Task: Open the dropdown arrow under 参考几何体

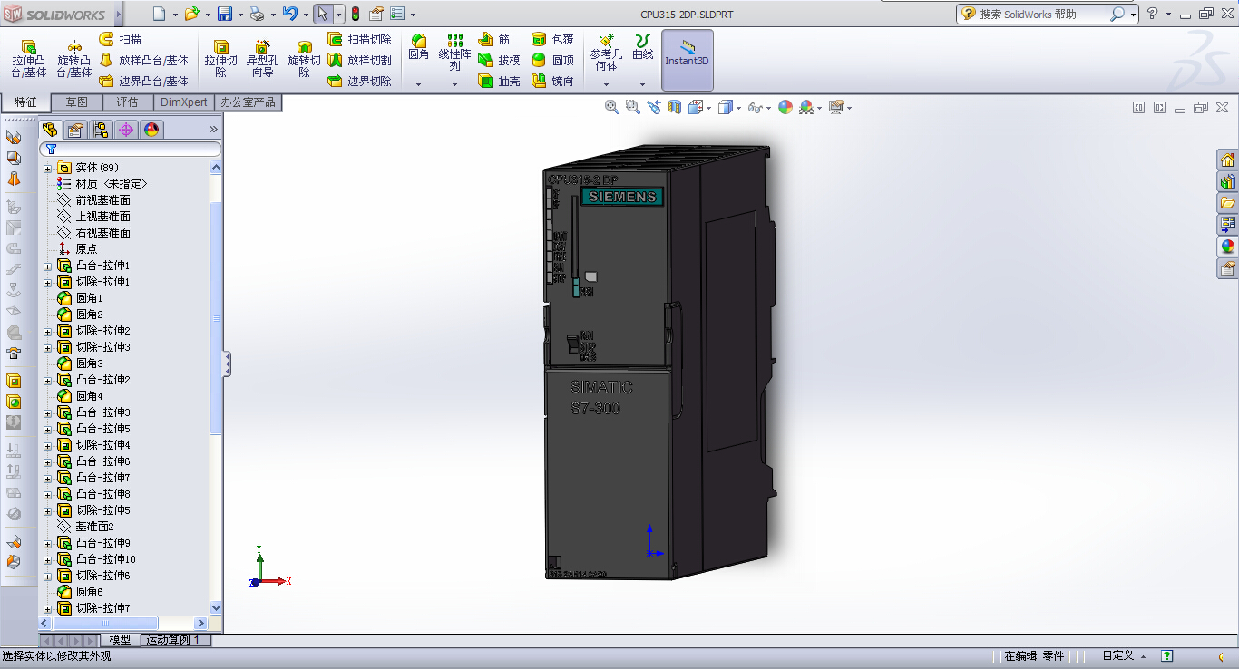Action: 606,84
